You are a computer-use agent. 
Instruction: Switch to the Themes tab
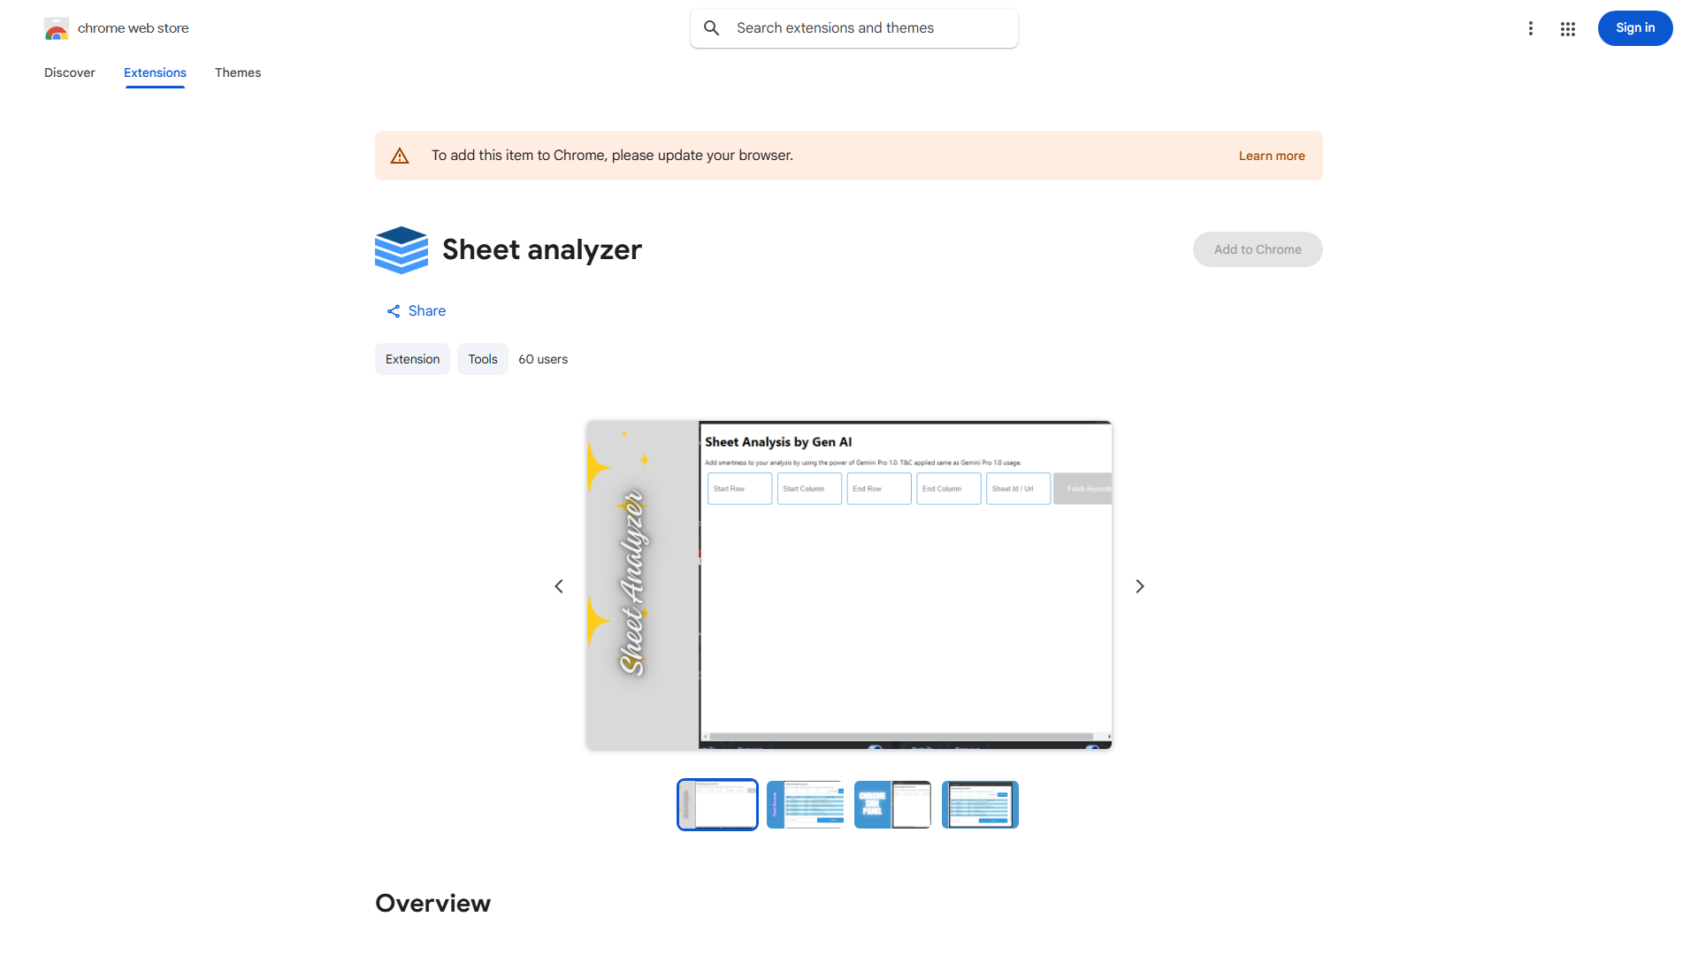click(x=237, y=73)
